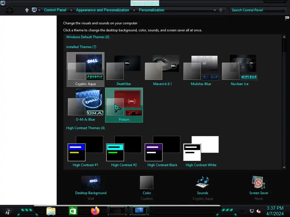Choose the Mulisha: Blue theme
The height and width of the screenshot is (217, 290).
[201, 70]
